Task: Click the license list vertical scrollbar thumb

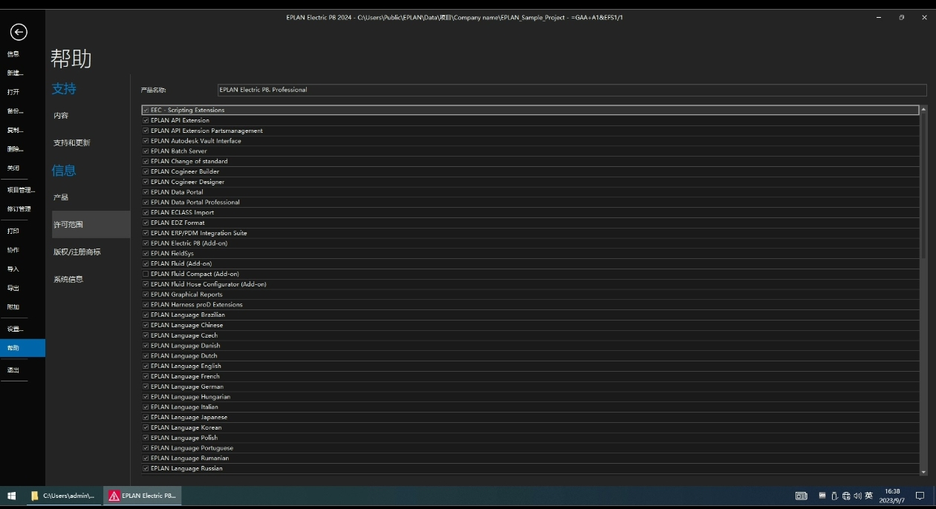Action: (923, 186)
